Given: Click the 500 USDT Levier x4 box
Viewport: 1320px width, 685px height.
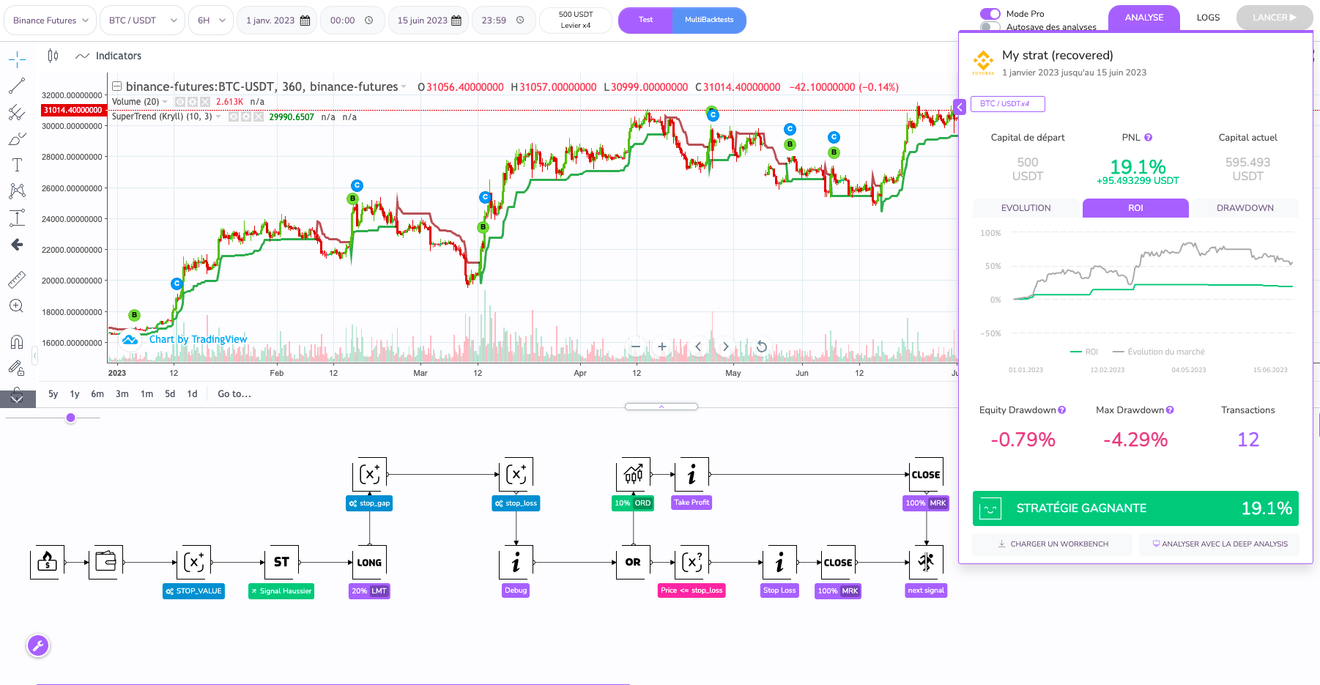Looking at the screenshot, I should pyautogui.click(x=576, y=20).
